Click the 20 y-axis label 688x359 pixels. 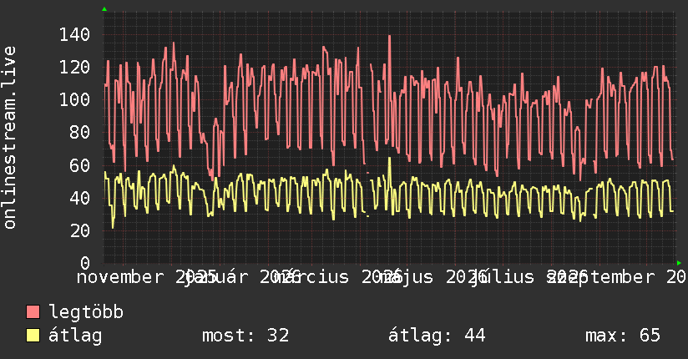(80, 230)
